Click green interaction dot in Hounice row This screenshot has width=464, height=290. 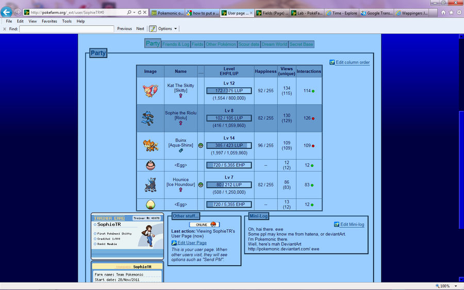[x=312, y=185]
